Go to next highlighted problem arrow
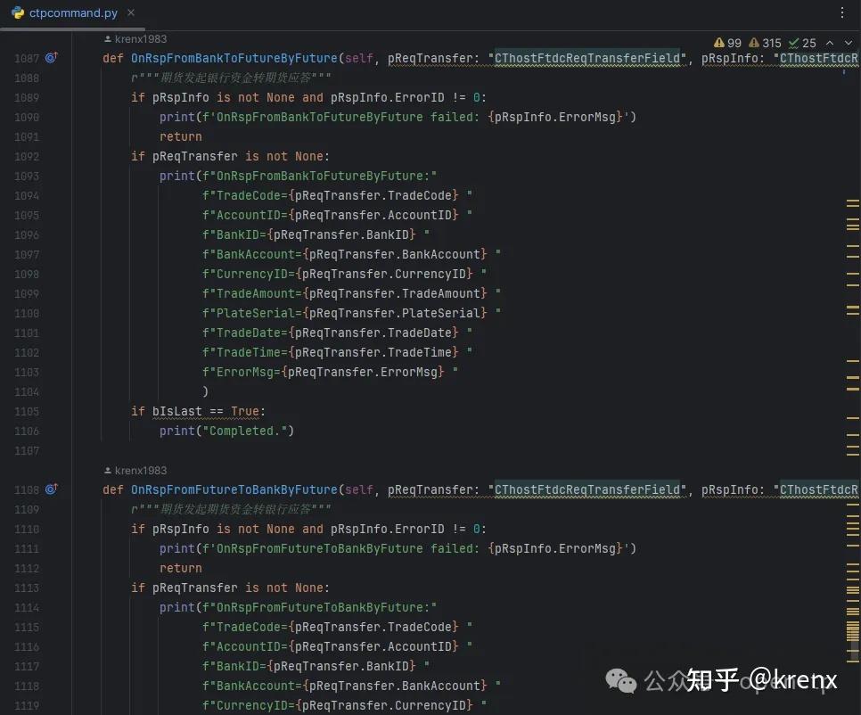 [x=848, y=43]
